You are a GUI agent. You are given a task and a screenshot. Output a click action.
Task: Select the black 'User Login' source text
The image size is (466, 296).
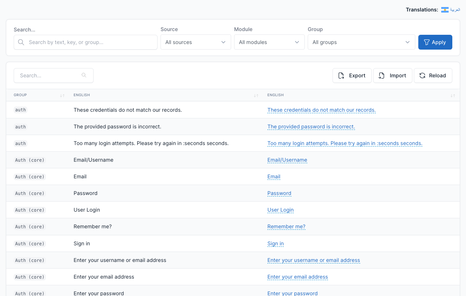[x=87, y=210]
